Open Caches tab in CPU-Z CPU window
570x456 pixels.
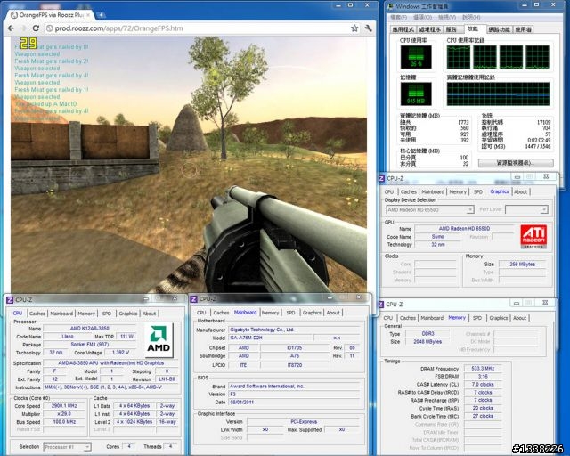[37, 313]
